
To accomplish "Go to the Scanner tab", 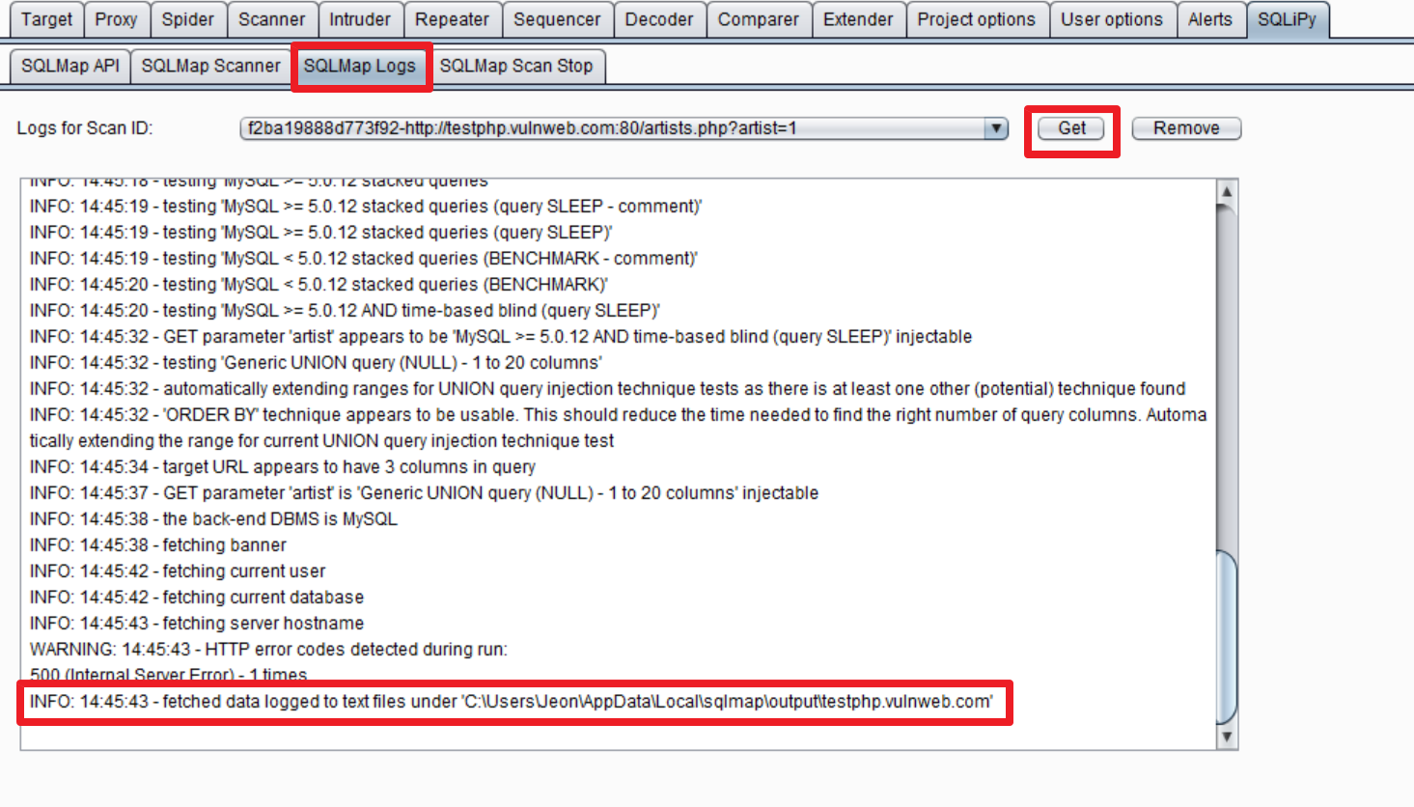I will coord(272,19).
